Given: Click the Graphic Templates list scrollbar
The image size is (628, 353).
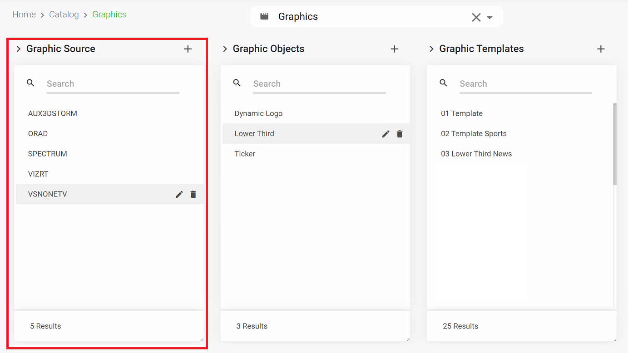Looking at the screenshot, I should [615, 144].
